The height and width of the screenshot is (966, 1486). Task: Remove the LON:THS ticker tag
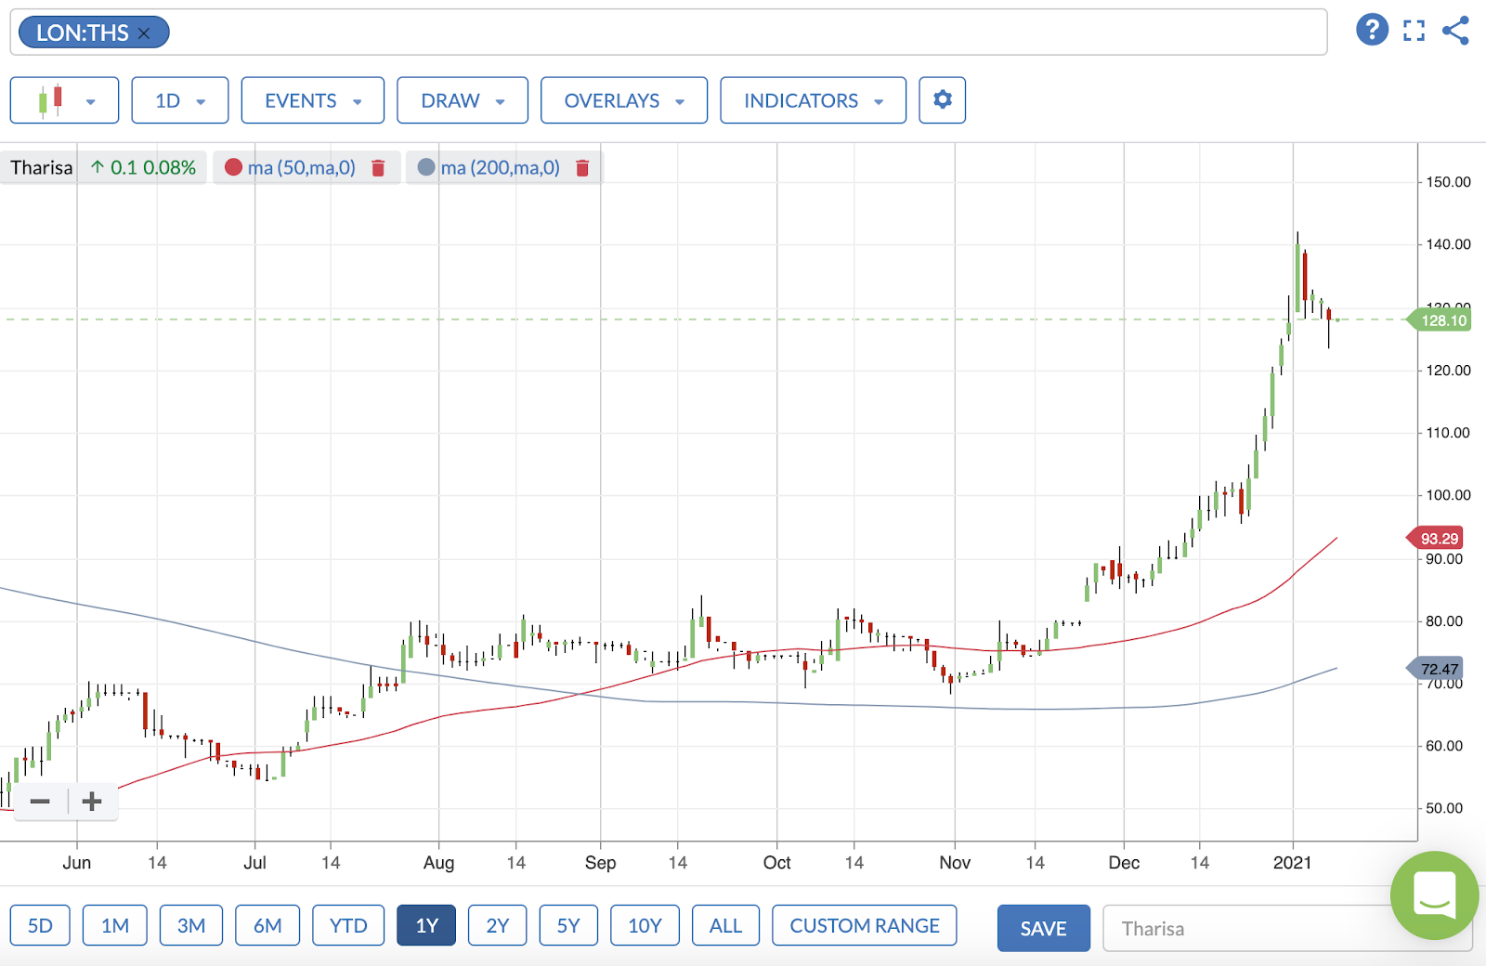[x=144, y=33]
